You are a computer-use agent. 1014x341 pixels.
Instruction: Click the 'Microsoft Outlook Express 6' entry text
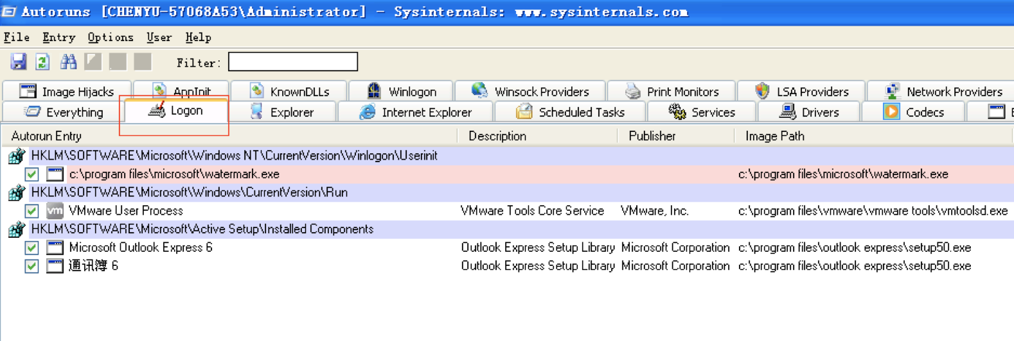tap(141, 247)
